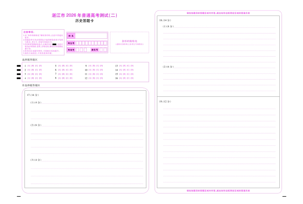
Task: Click the 姓名 label
Action: (x=71, y=36)
